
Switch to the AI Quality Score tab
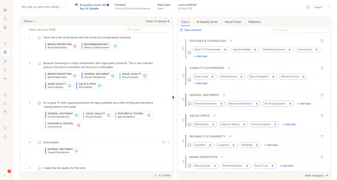(207, 22)
